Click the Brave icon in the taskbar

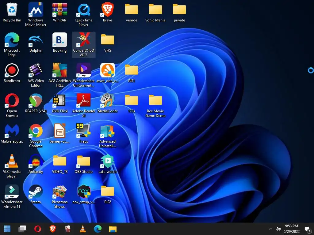tap(53, 229)
